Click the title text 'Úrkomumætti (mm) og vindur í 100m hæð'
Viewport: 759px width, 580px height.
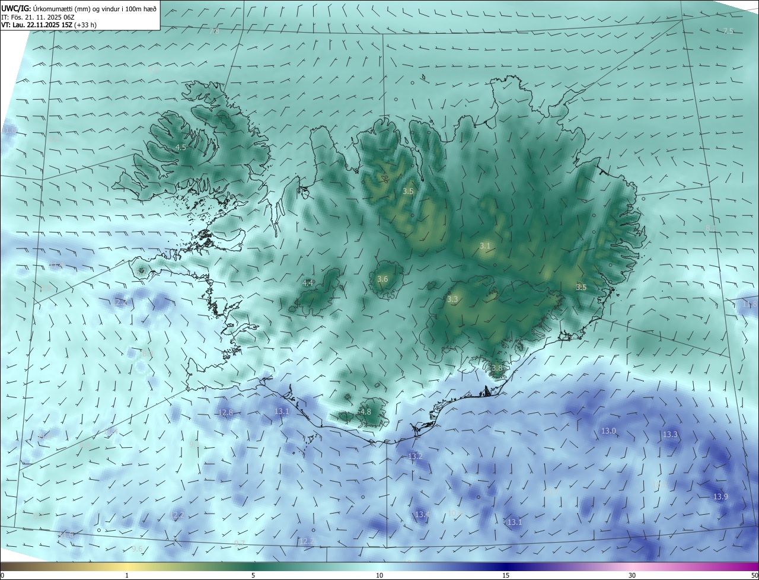point(95,8)
